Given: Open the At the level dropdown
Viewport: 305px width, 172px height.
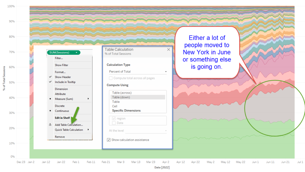Looking at the screenshot, I should [x=166, y=130].
